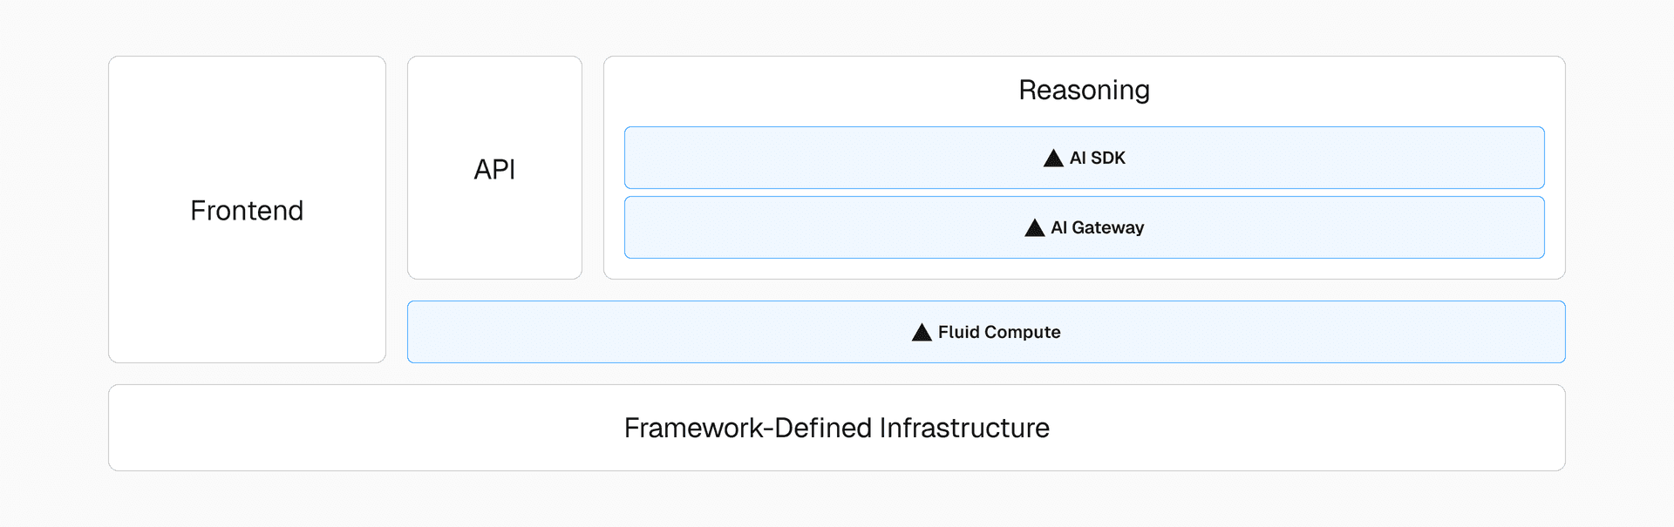Screen dimensions: 1674x527
Task: Click the Frontend label text
Action: (247, 211)
